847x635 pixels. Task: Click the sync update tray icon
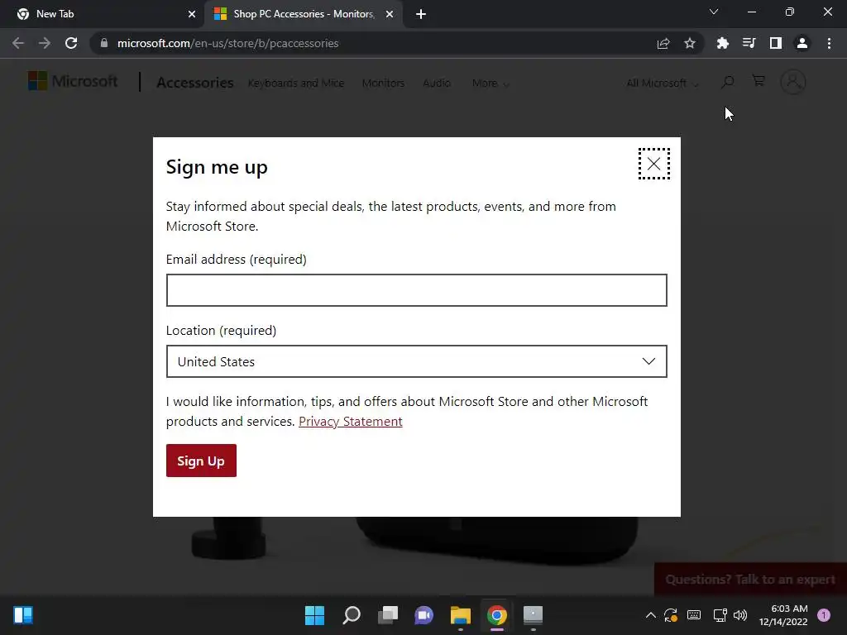click(x=671, y=615)
